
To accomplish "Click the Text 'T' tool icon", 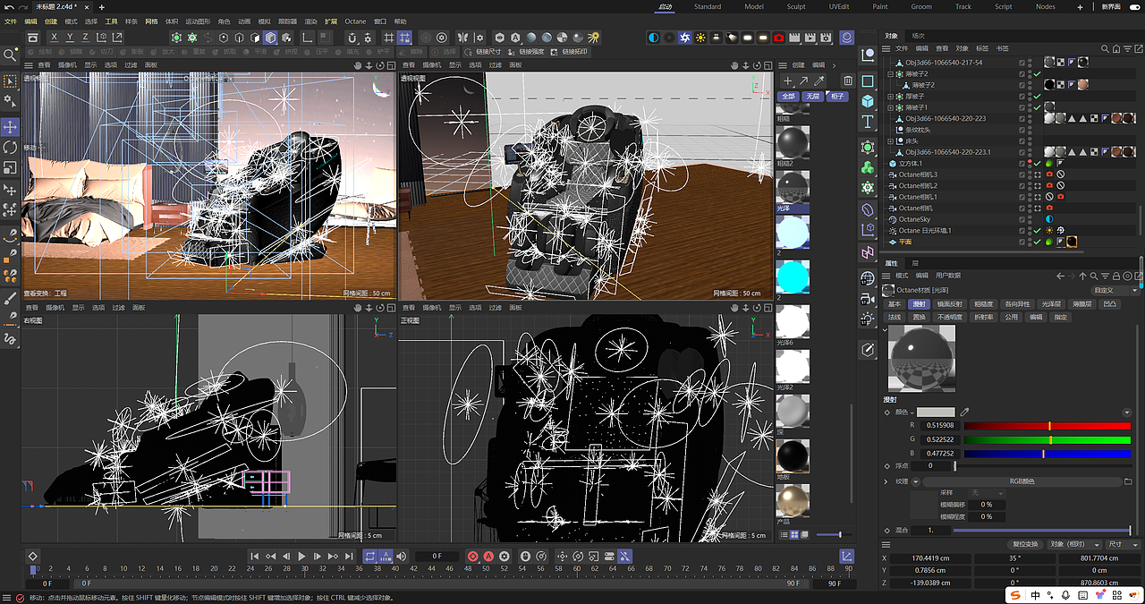I will coord(868,122).
